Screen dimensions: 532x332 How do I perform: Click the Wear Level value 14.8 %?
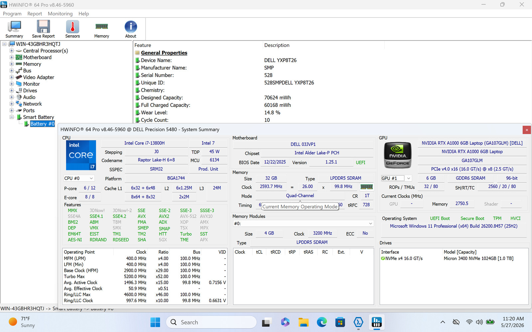pyautogui.click(x=272, y=113)
